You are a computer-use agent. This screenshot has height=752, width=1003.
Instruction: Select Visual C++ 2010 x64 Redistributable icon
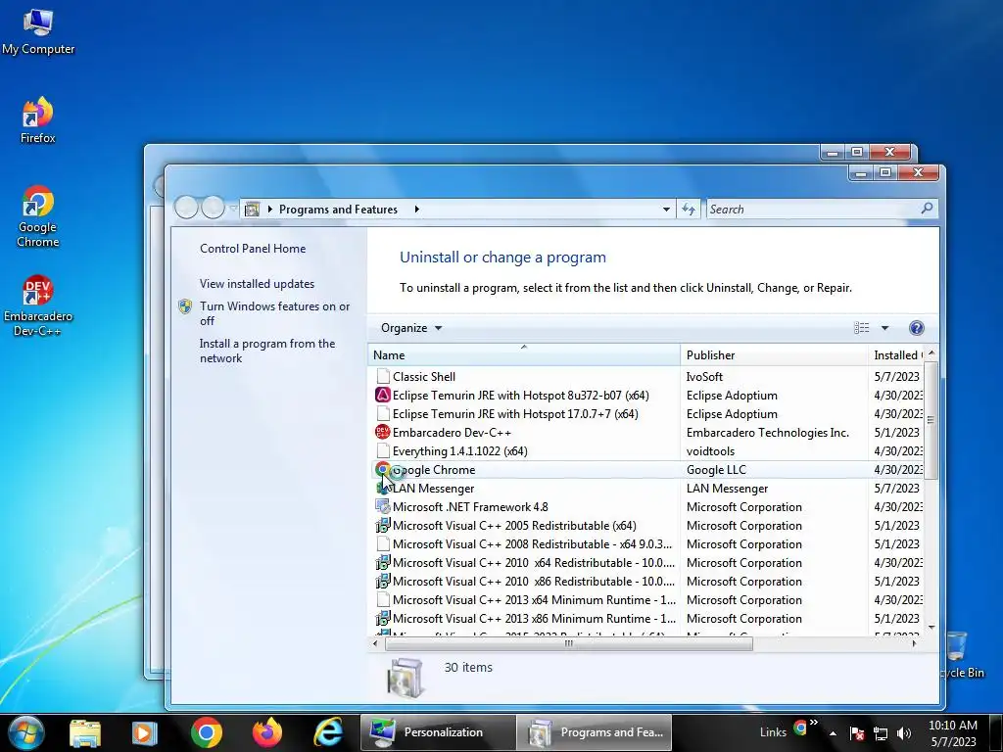[383, 563]
